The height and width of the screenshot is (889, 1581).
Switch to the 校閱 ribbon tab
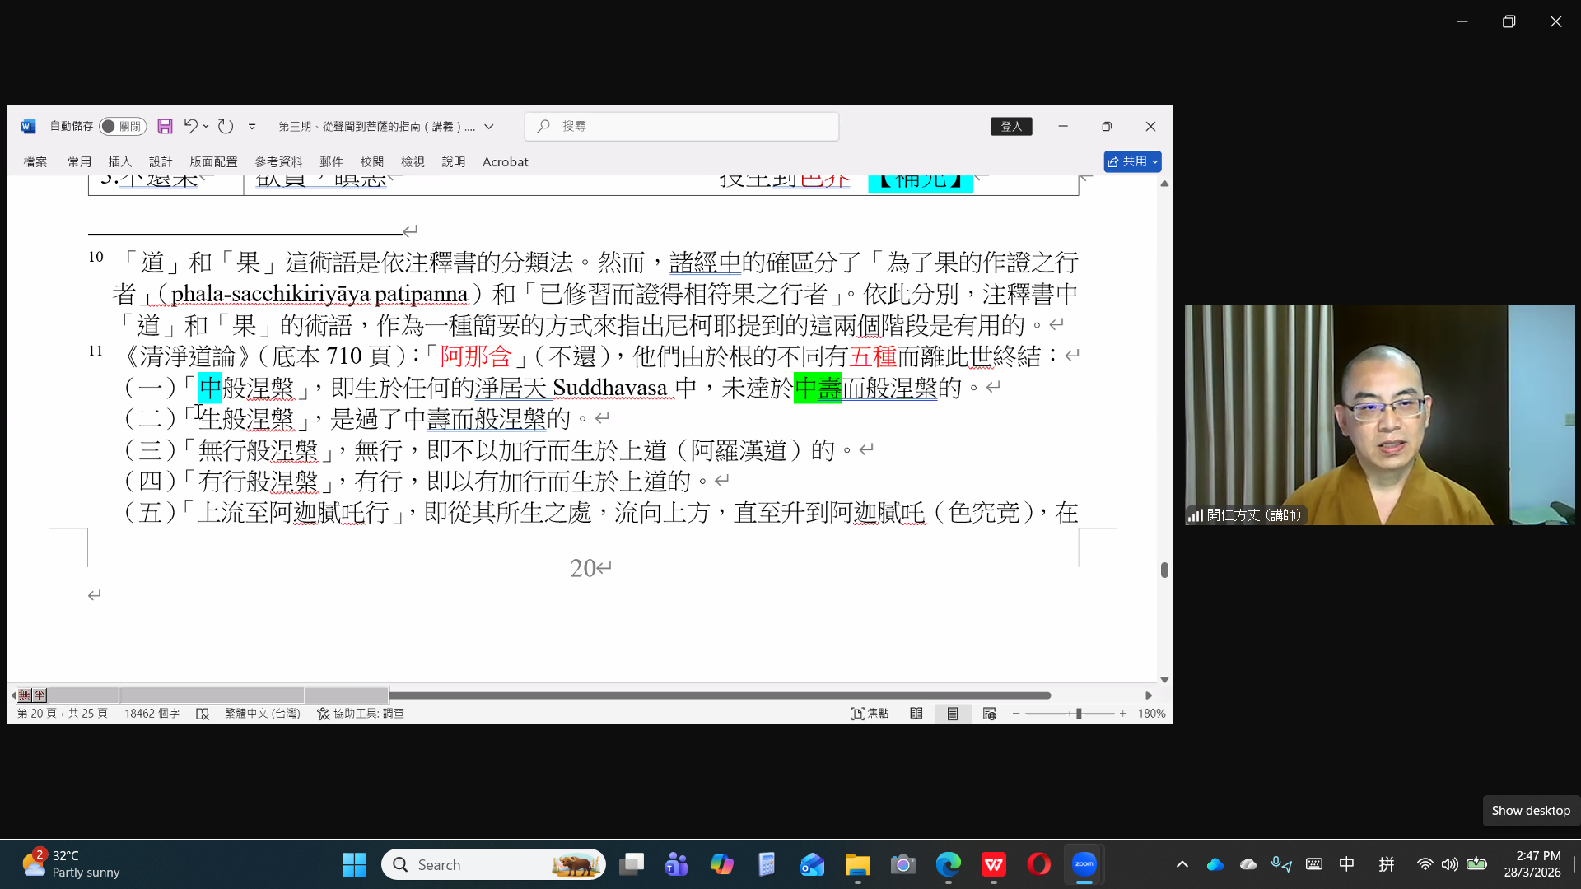371,161
